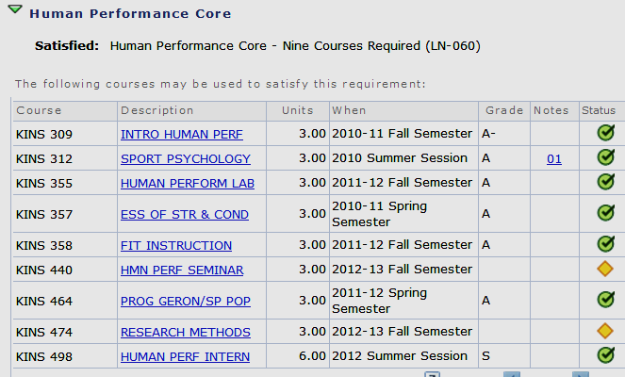Open the HUMAN PERF INTERN link
625x377 pixels.
tap(185, 357)
